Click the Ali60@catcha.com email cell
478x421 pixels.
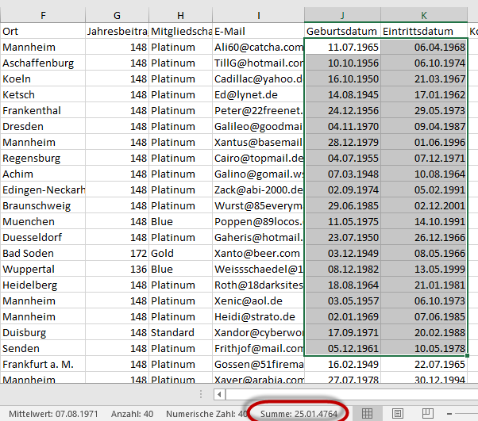258,47
